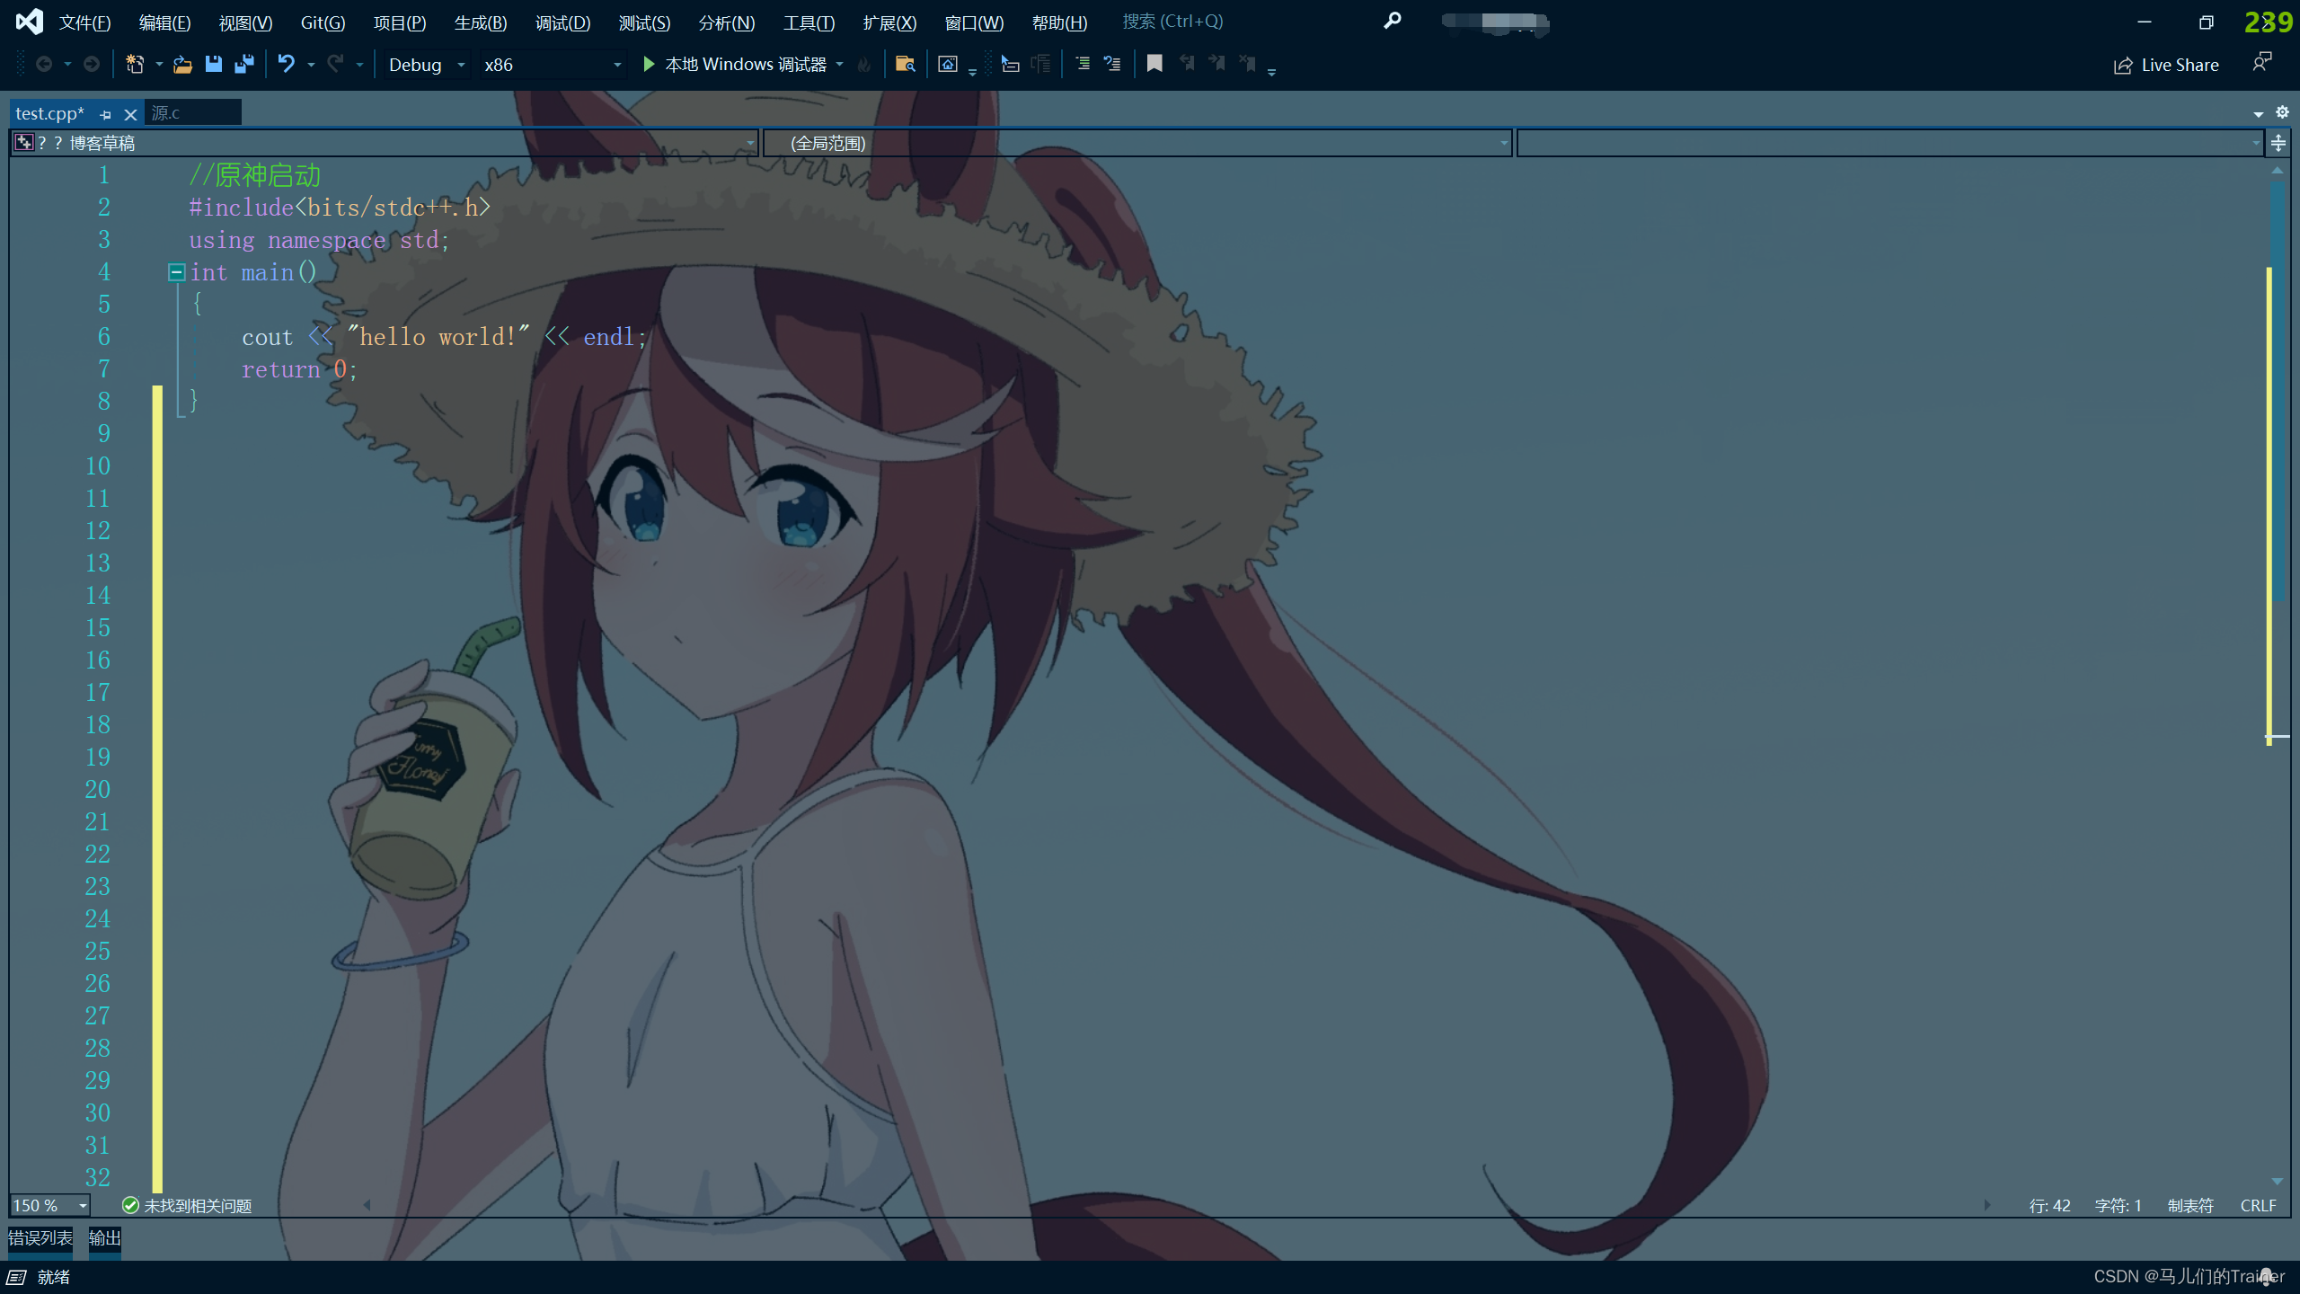Image resolution: width=2300 pixels, height=1294 pixels.
Task: Open the 调试(D) menu
Action: click(562, 22)
